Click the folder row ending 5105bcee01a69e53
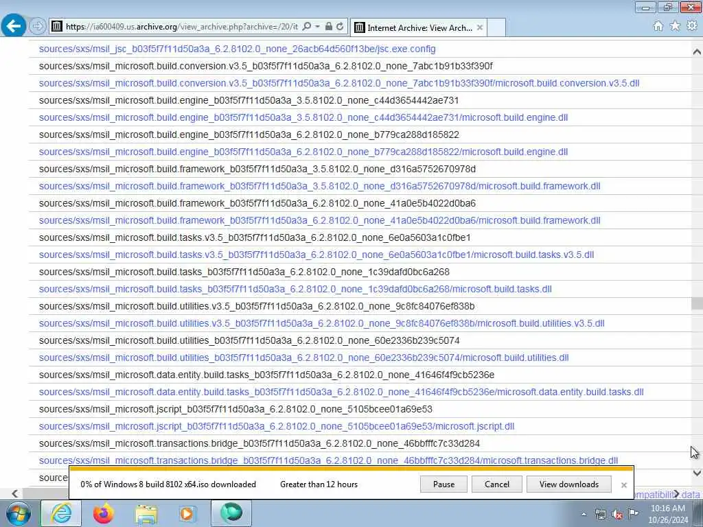The width and height of the screenshot is (703, 527). click(x=235, y=409)
